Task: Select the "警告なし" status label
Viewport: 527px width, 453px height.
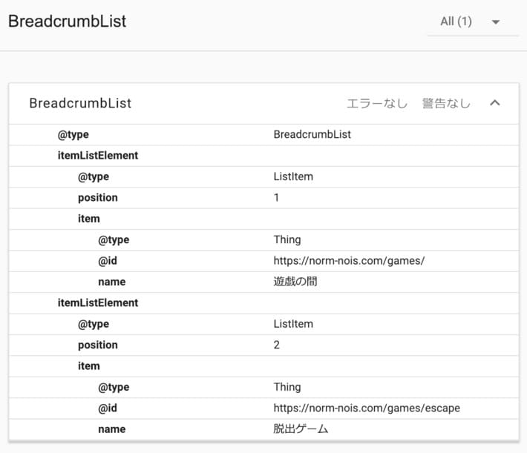Action: [446, 103]
